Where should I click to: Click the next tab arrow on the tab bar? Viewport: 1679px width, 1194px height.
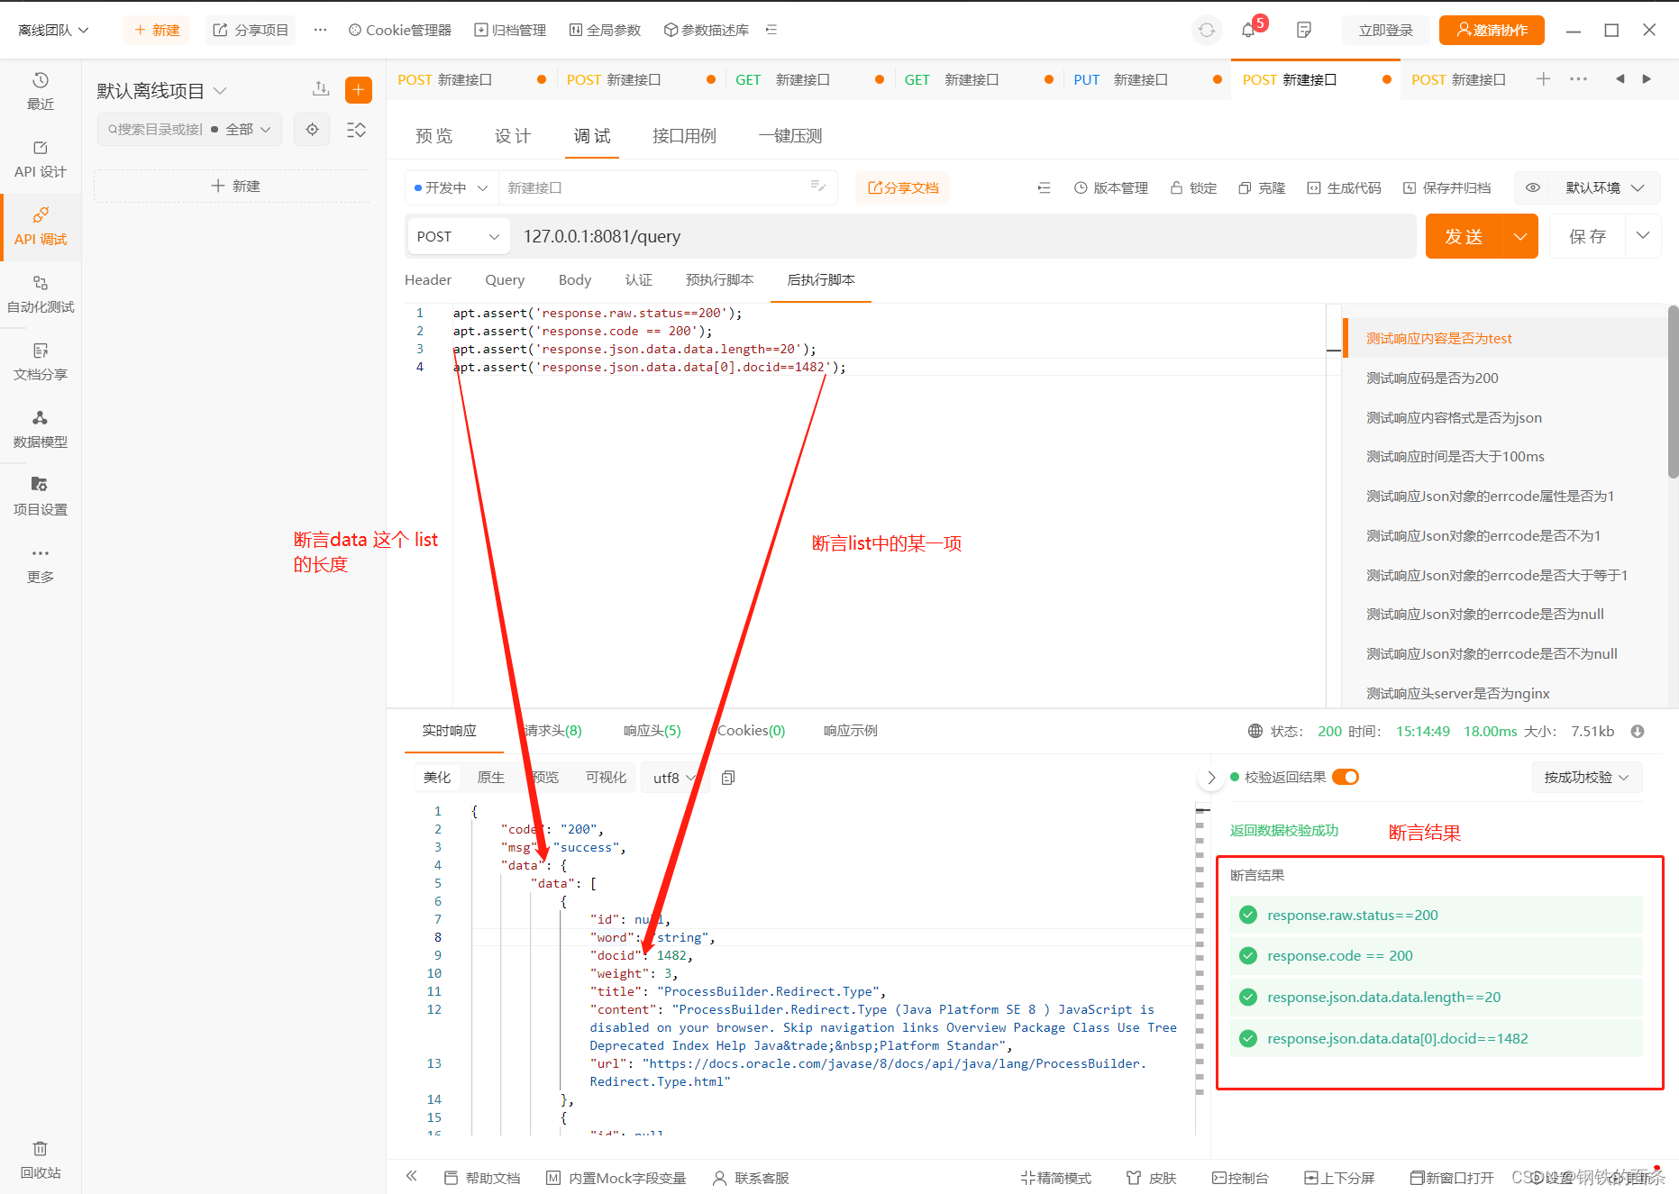[1647, 79]
